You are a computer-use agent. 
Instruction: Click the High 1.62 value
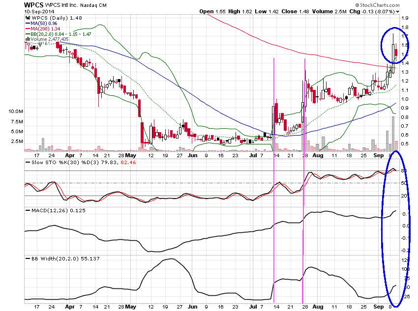[x=240, y=11]
